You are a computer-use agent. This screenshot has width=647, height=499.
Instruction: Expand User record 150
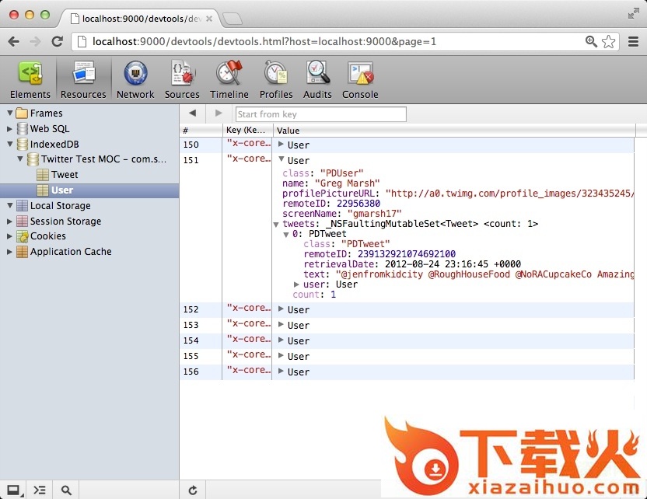[281, 145]
